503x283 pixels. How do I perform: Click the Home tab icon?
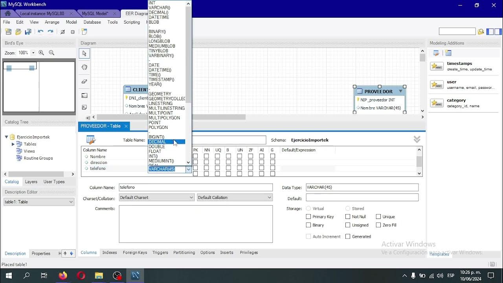pyautogui.click(x=7, y=13)
